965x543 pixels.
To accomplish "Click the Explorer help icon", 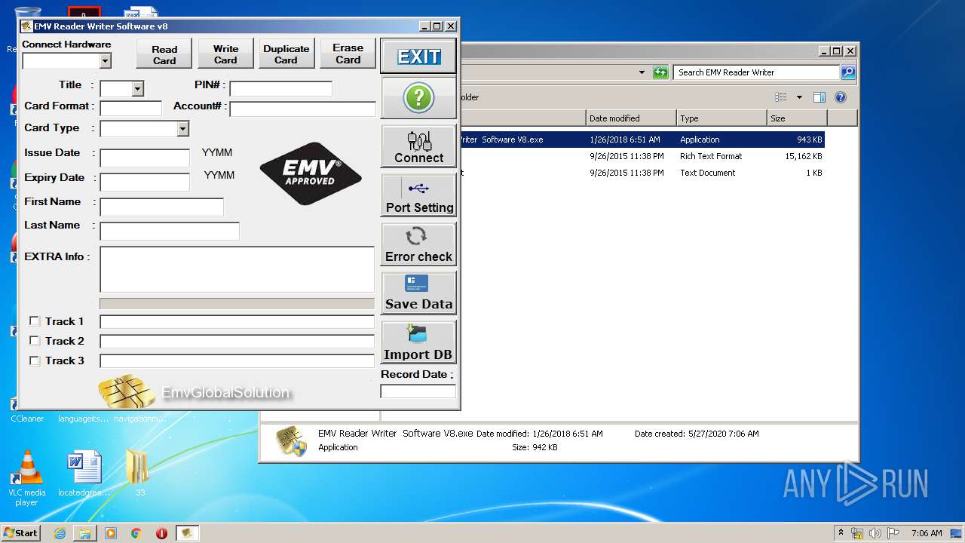I will point(841,97).
